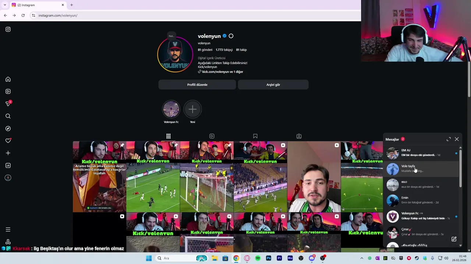
Task: Open the 'Emin' conversation
Action: tap(421, 200)
